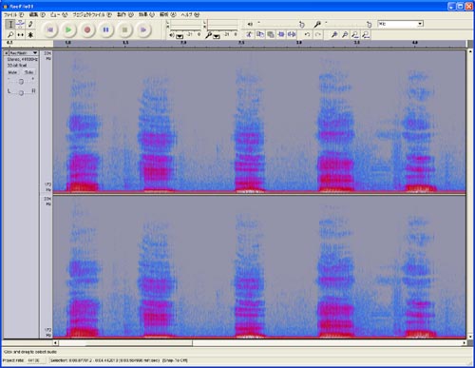475x368 pixels.
Task: Start playback with green Play button
Action: coord(68,29)
